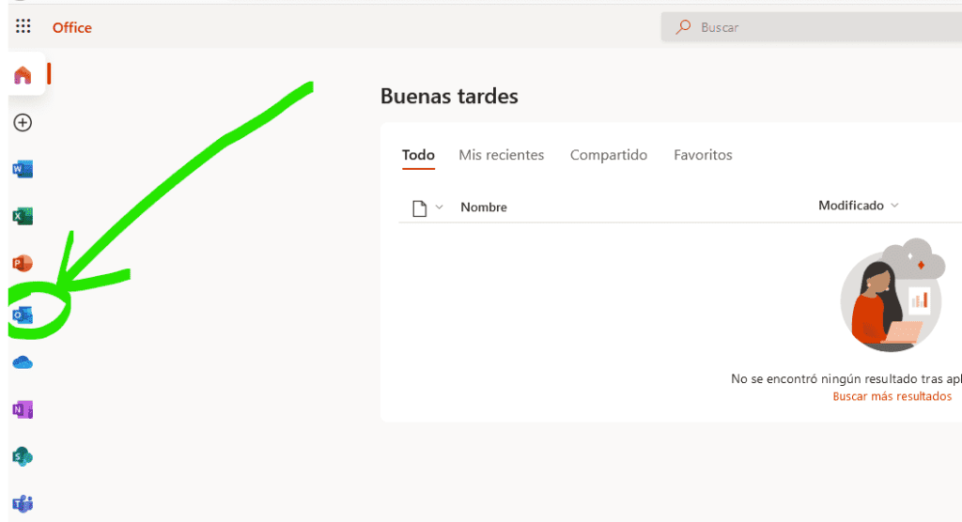The image size is (962, 522).
Task: Open SharePoint from the sidebar
Action: click(23, 456)
